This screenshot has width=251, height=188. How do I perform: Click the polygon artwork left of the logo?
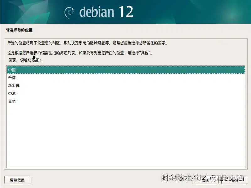[32, 12]
